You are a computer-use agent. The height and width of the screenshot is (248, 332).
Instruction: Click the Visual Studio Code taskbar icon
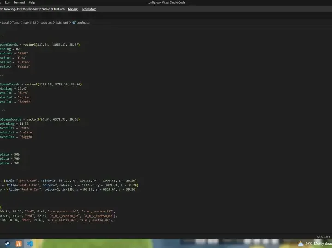(x=30, y=243)
